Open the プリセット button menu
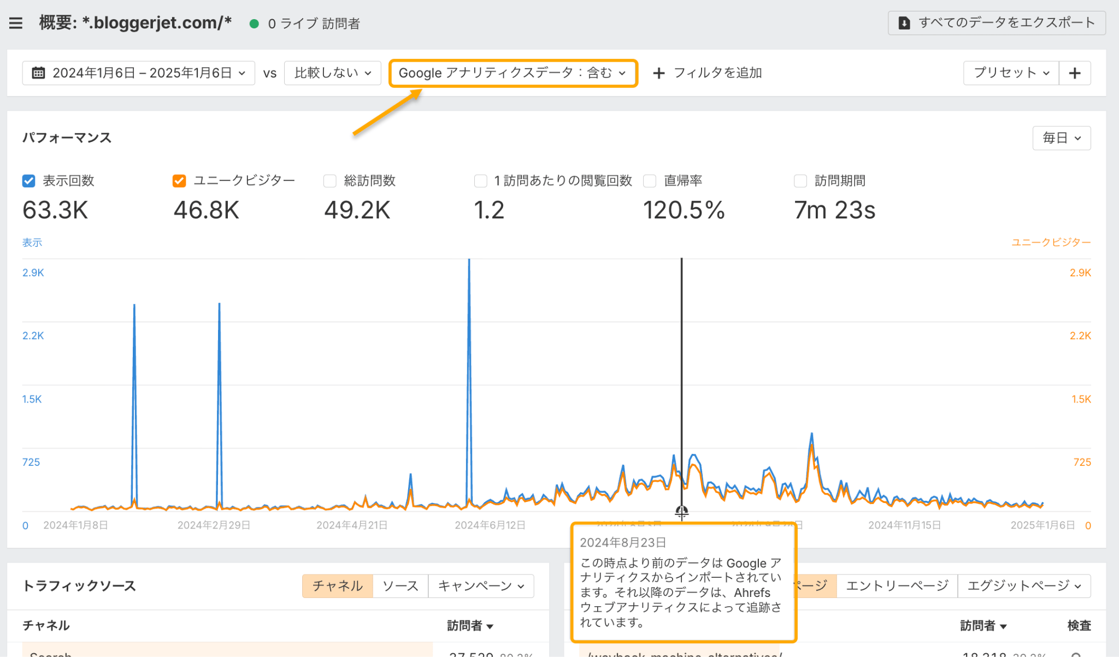Viewport: 1119px width, 657px height. 1011,73
